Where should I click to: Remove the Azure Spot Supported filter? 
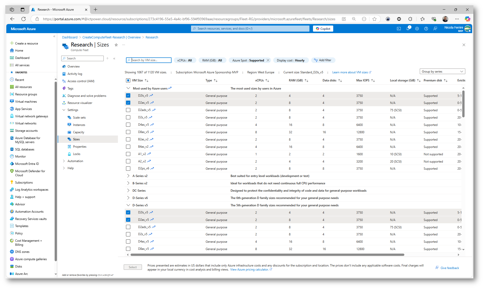[268, 60]
